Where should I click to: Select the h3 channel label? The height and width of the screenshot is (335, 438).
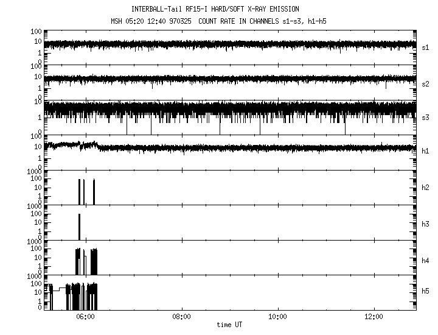(x=426, y=224)
